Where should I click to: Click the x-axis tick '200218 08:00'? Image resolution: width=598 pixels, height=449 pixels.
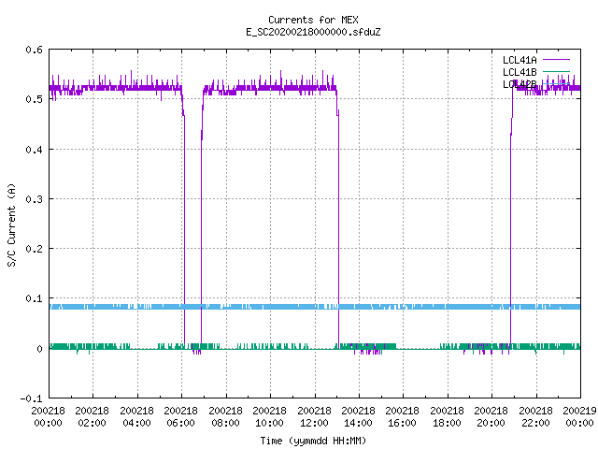tap(225, 416)
